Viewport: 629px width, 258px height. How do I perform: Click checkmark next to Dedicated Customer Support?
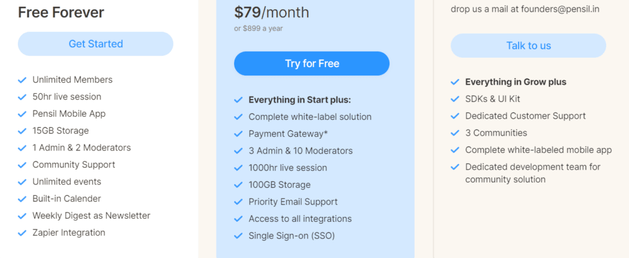455,116
